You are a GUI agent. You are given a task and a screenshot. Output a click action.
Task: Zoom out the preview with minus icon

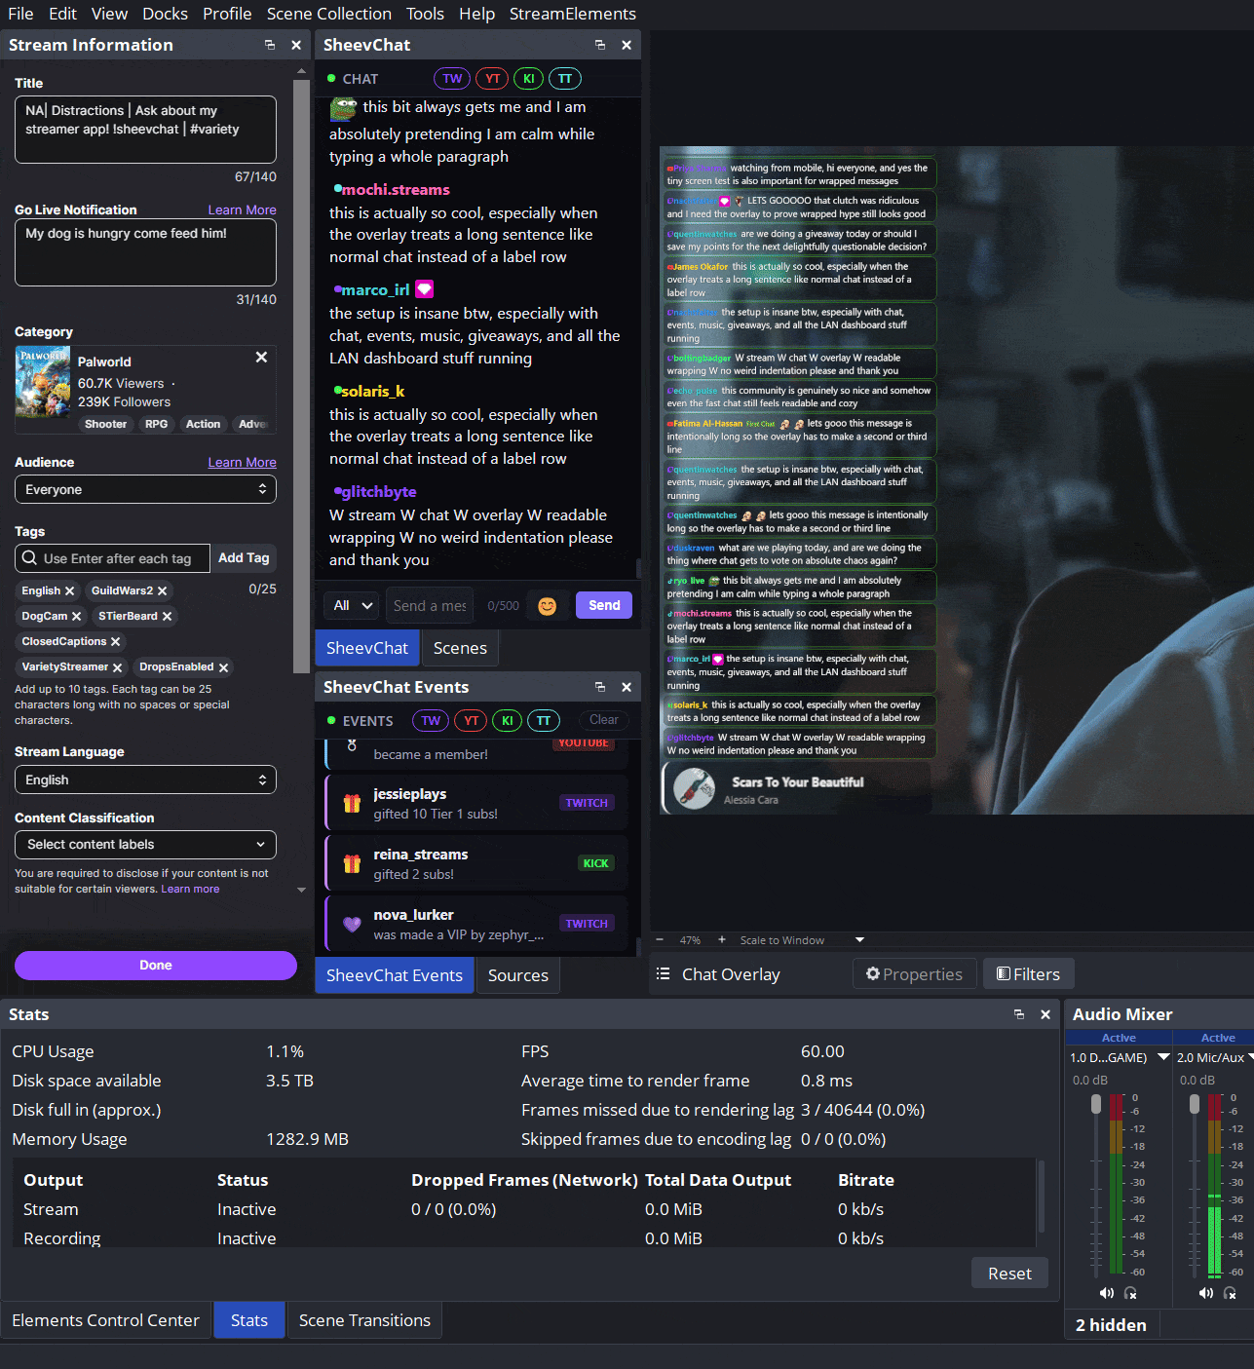[x=660, y=940]
